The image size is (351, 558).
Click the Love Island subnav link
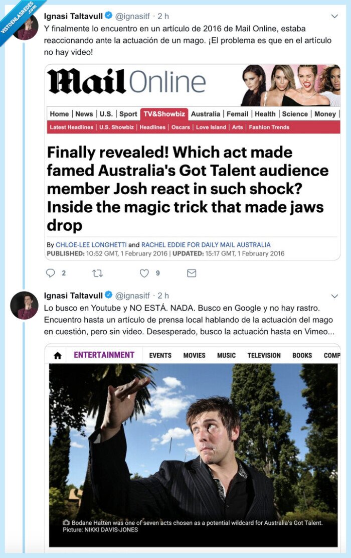click(x=211, y=127)
